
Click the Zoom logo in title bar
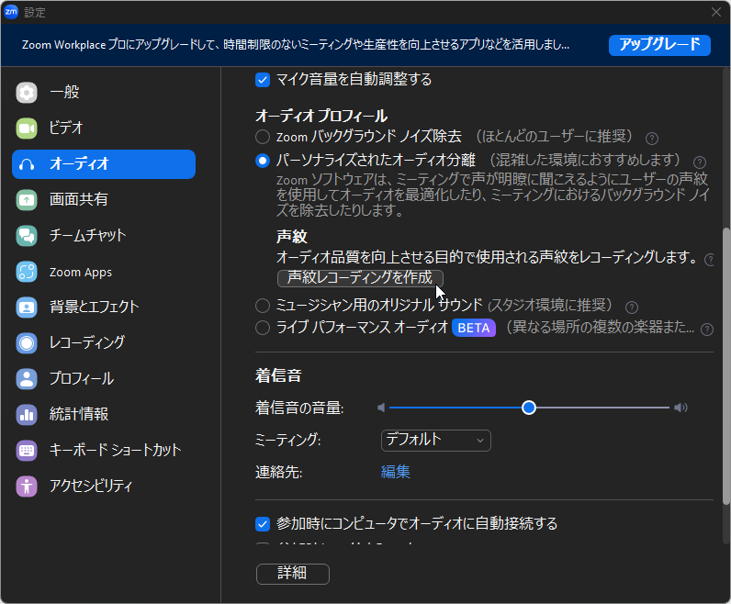11,12
